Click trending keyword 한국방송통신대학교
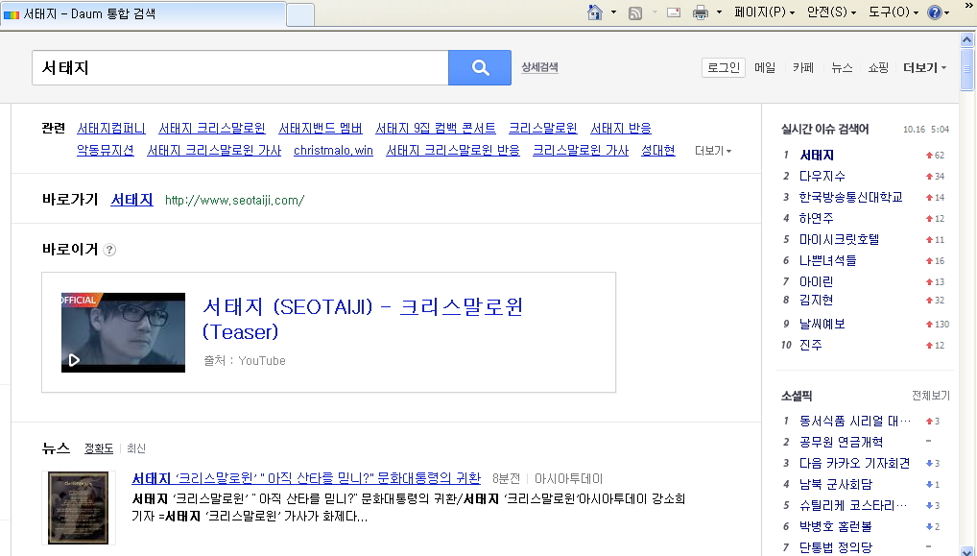Viewport: 977px width, 556px height. coord(850,198)
